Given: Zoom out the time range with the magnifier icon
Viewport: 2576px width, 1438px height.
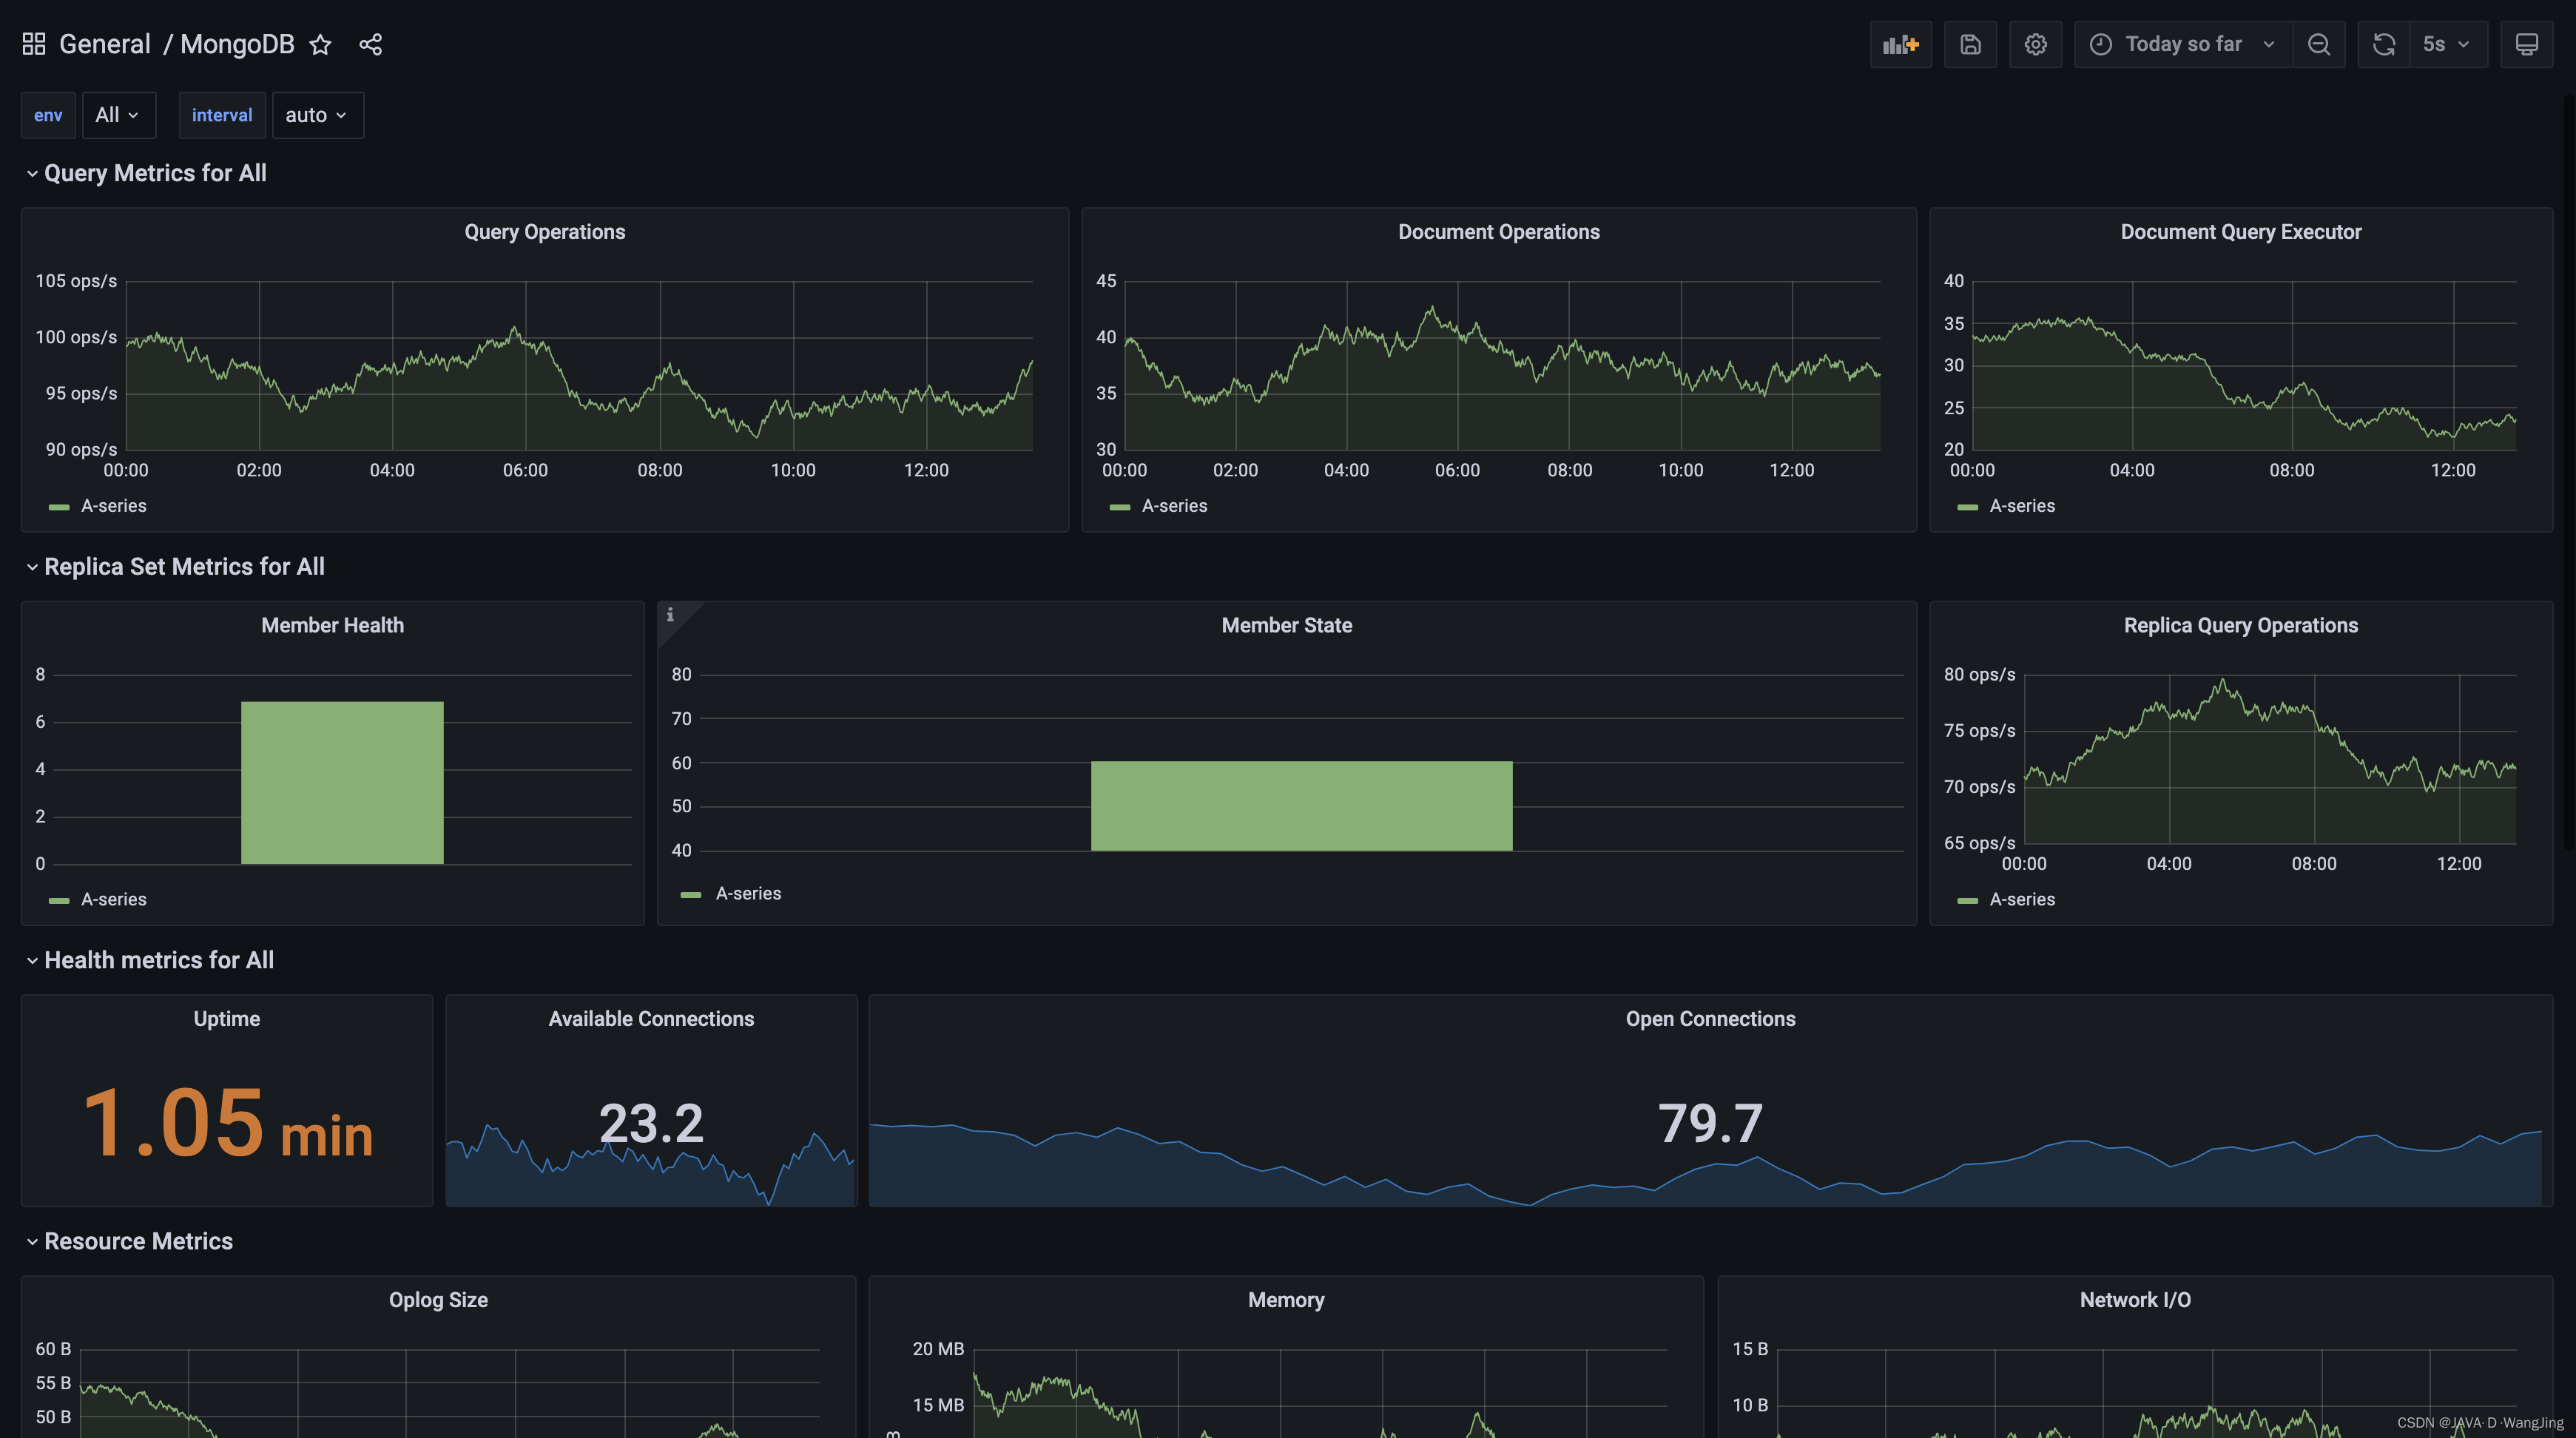Looking at the screenshot, I should (2320, 44).
